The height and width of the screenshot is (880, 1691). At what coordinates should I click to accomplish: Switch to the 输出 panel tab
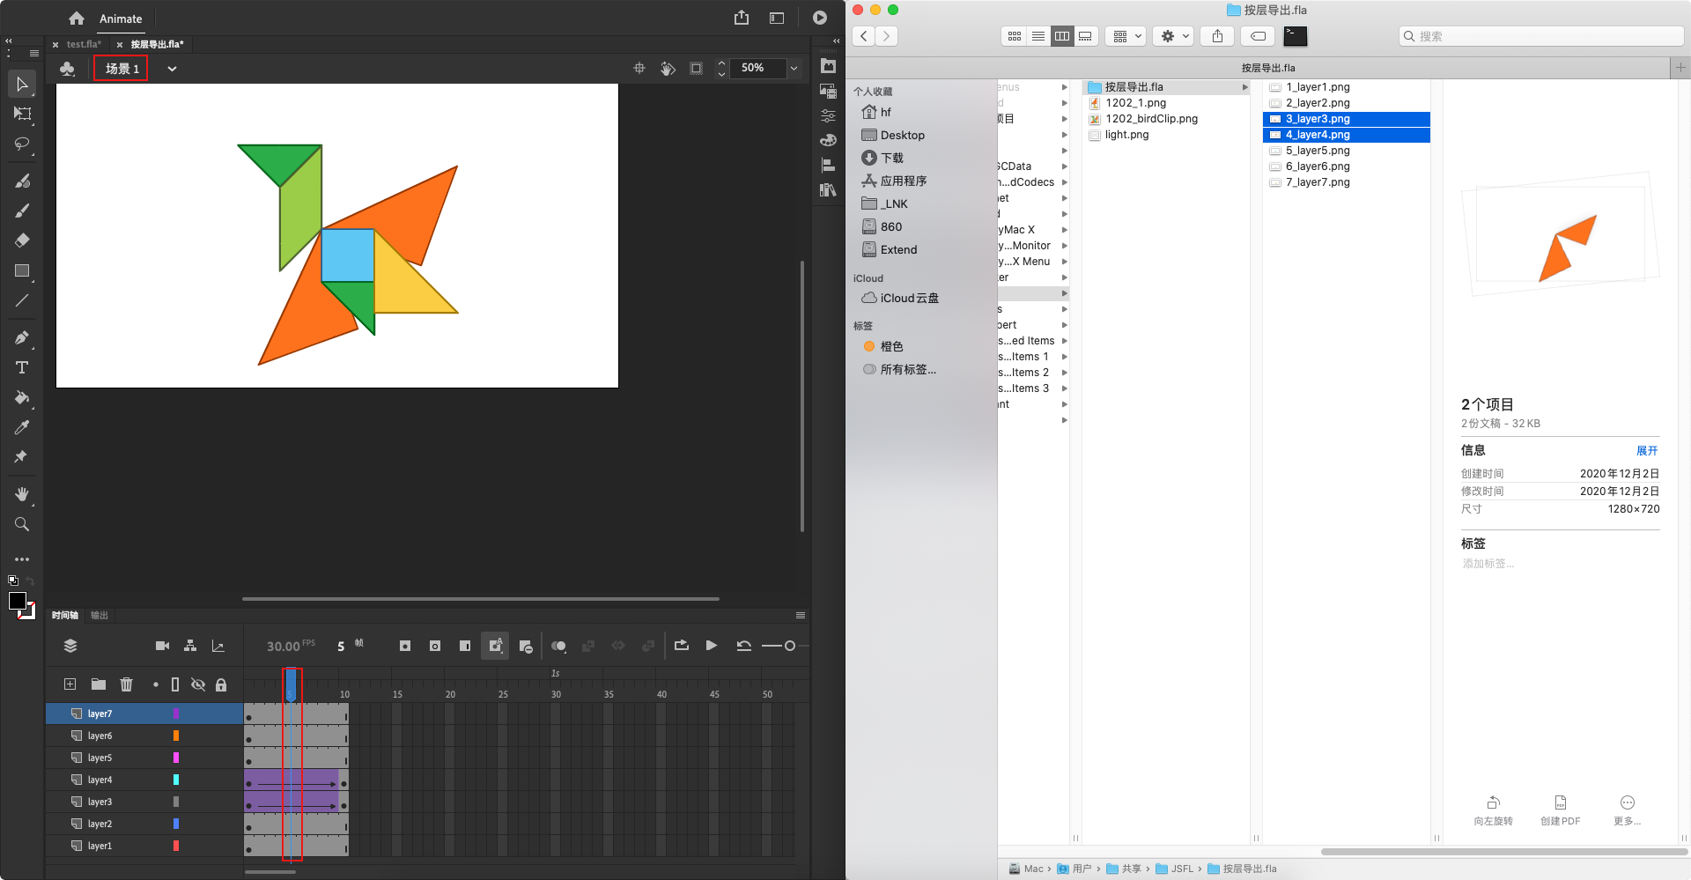[x=100, y=616]
